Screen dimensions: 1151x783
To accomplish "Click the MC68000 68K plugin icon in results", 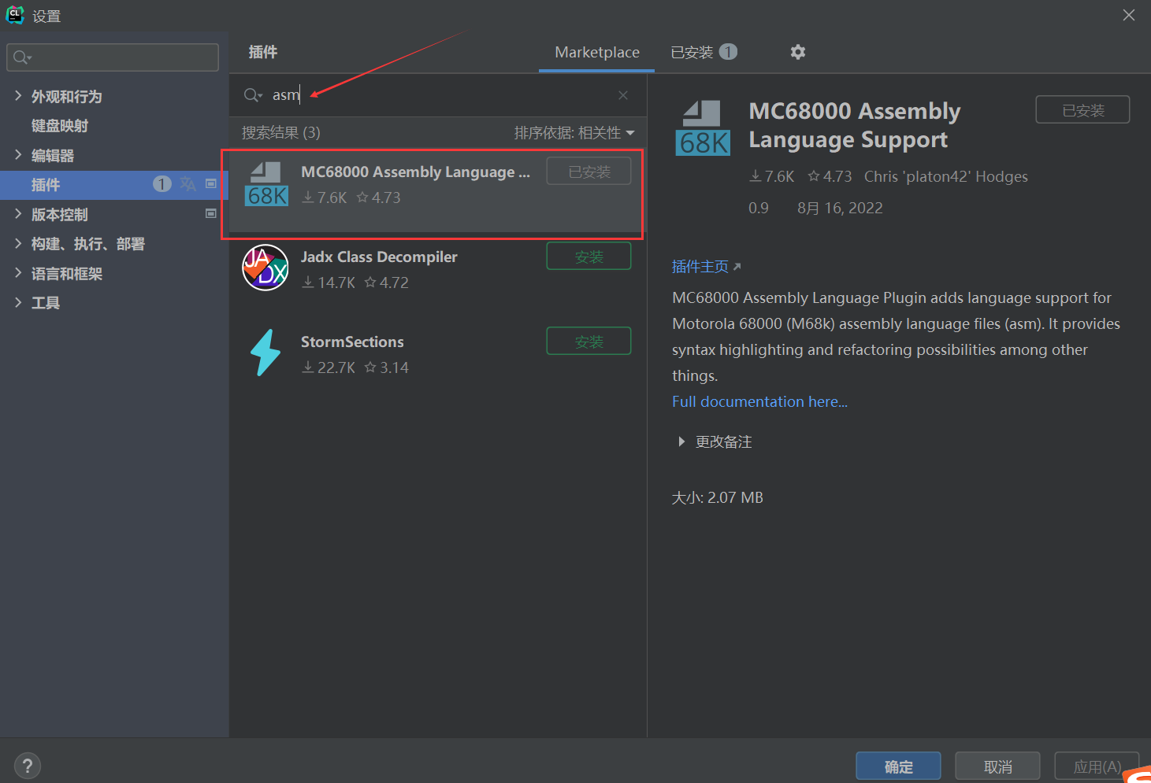I will (x=267, y=184).
